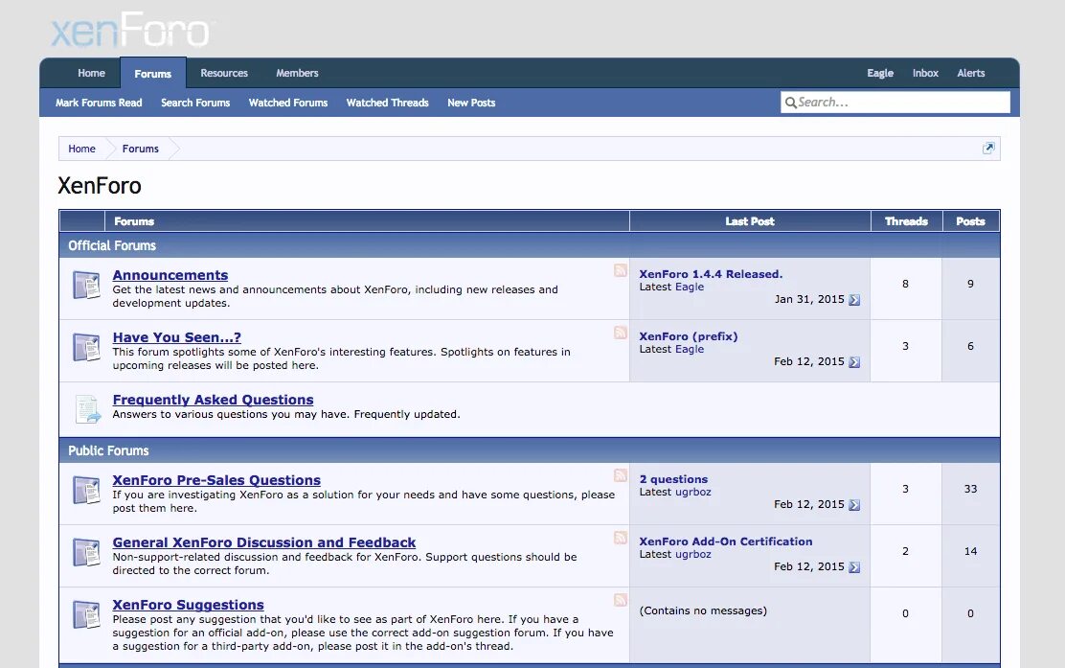
Task: Open Watched Forums
Action: click(288, 103)
